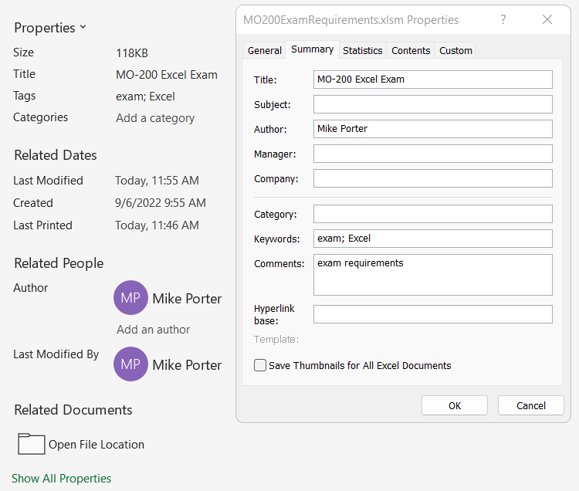
Task: Click the dialog title MO200ExamRequirements.xlsm Properties
Action: click(x=350, y=19)
